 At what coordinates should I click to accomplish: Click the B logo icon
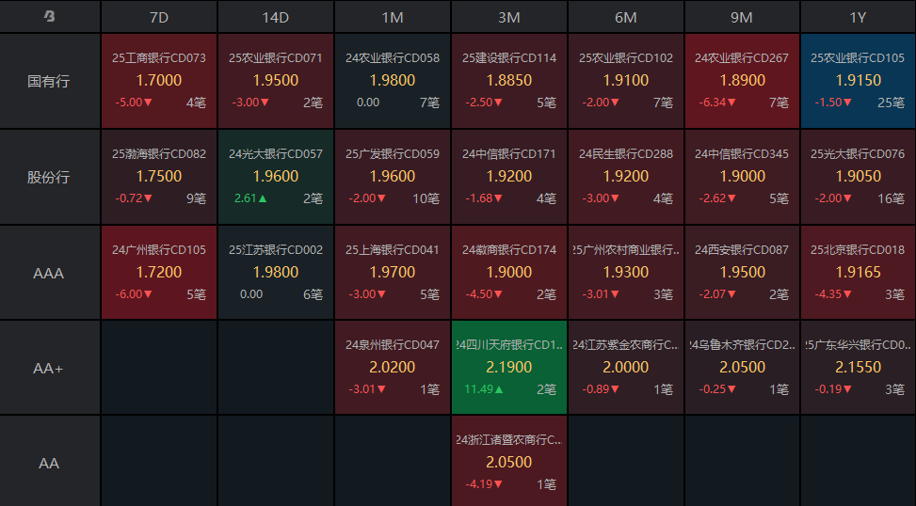point(50,17)
